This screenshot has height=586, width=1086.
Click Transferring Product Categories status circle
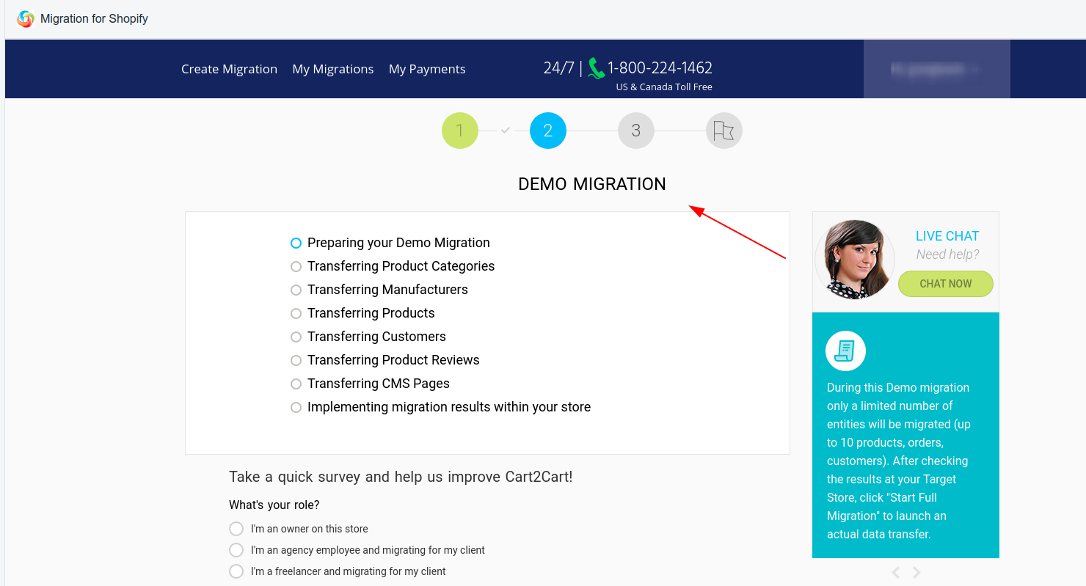(296, 266)
